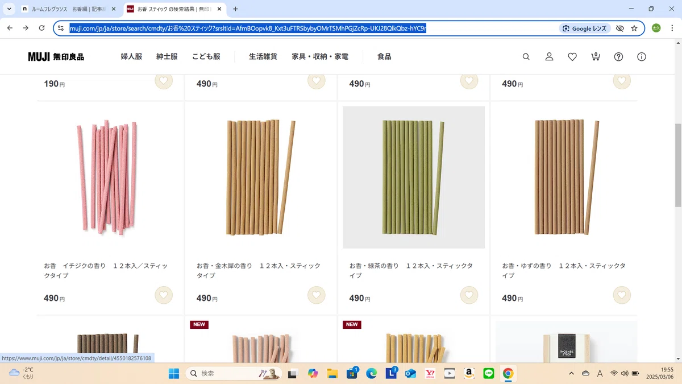Image resolution: width=682 pixels, height=384 pixels.
Task: Open the information icon in MUJI header
Action: (642, 57)
